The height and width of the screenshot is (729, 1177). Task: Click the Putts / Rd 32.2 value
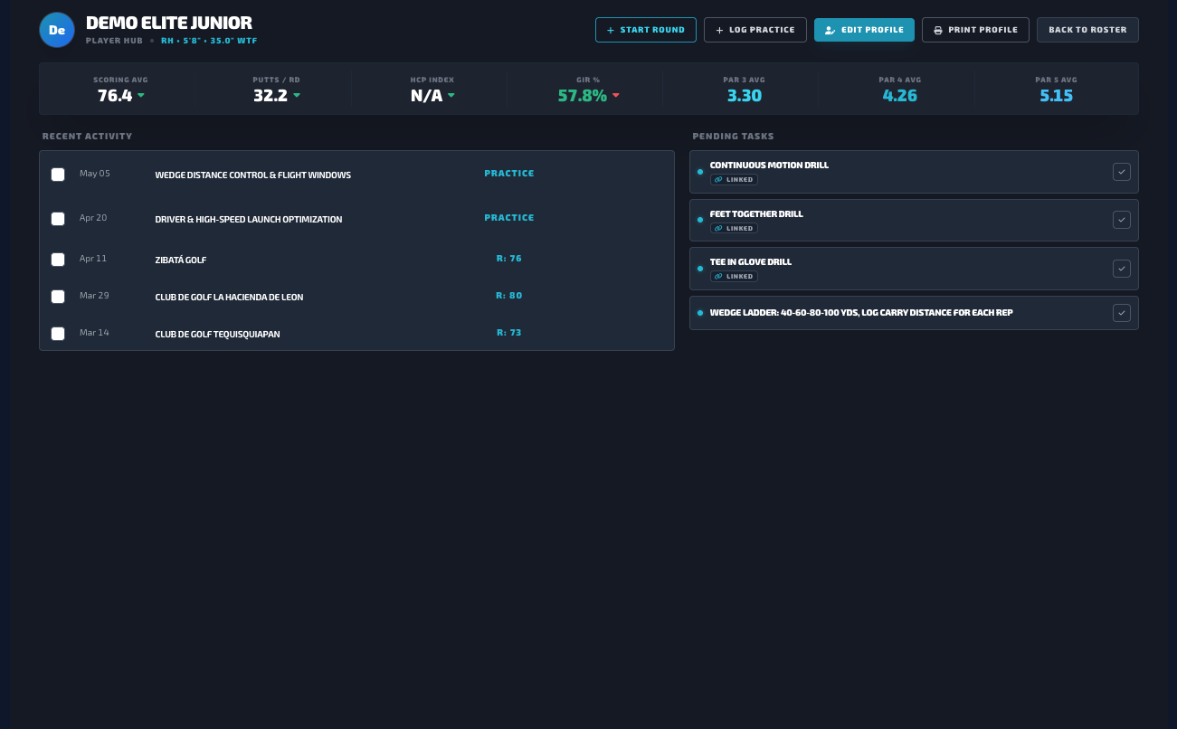pyautogui.click(x=271, y=95)
